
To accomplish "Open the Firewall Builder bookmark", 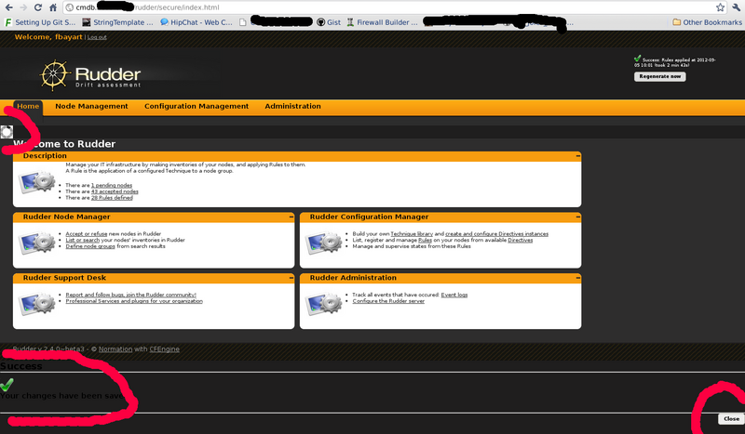I will click(382, 22).
